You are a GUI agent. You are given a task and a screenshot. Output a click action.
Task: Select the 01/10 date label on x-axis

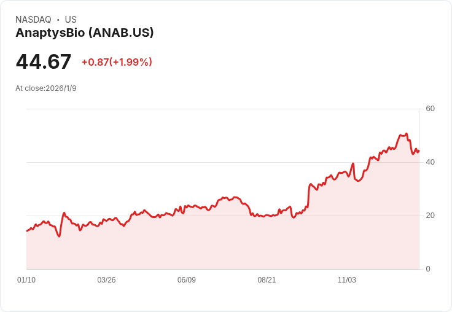(26, 279)
